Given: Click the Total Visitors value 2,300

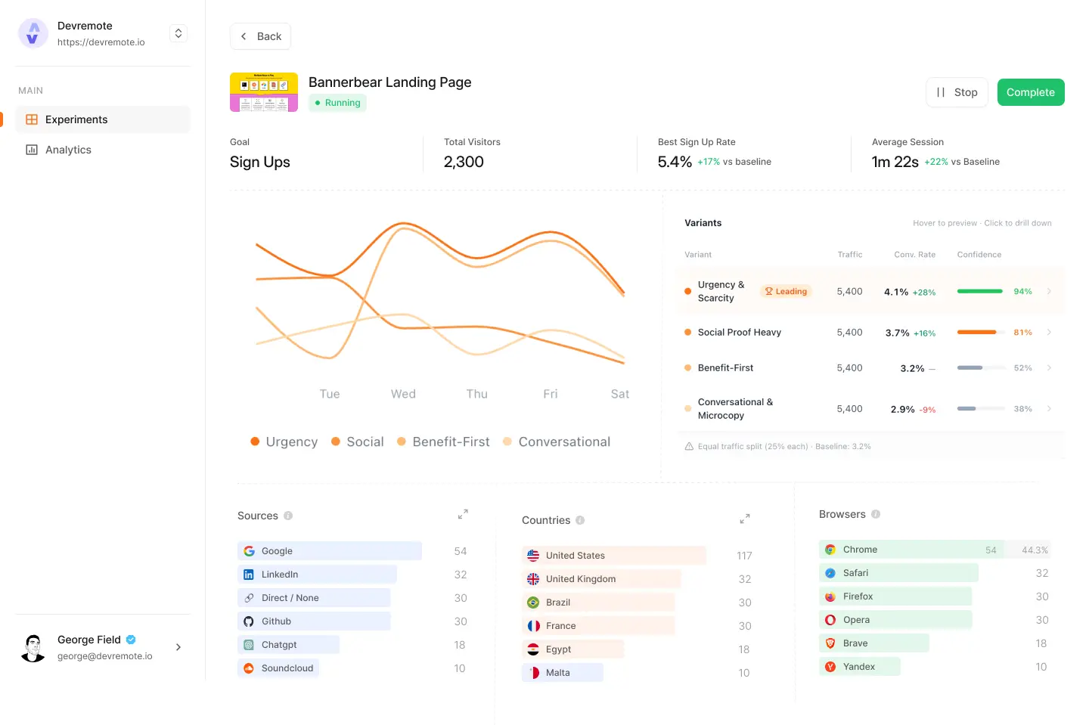Looking at the screenshot, I should click(x=464, y=162).
